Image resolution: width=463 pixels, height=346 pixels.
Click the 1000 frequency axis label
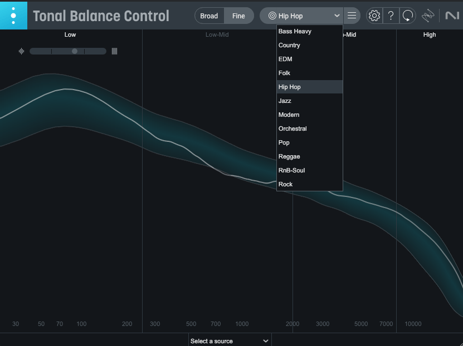point(242,324)
